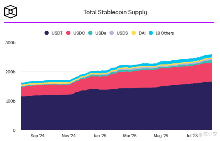220x141 pixels.
Task: Toggle the USDS lavender legend dot
Action: pos(112,33)
